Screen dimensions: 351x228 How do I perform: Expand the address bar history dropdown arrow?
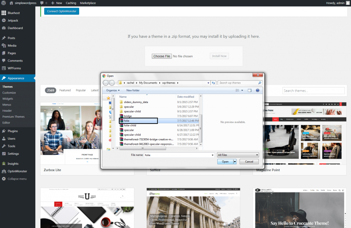pyautogui.click(x=208, y=83)
